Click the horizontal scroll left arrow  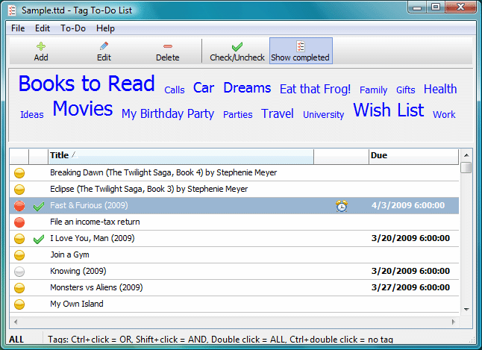[x=16, y=322]
